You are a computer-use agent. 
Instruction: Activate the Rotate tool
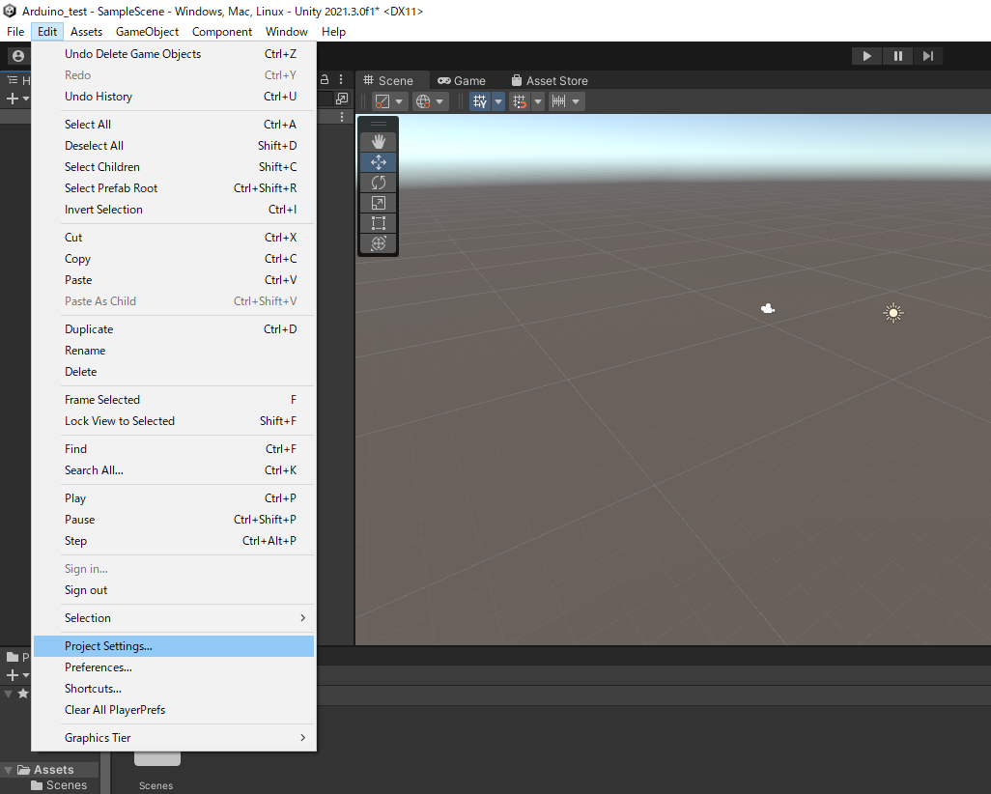[x=378, y=182]
